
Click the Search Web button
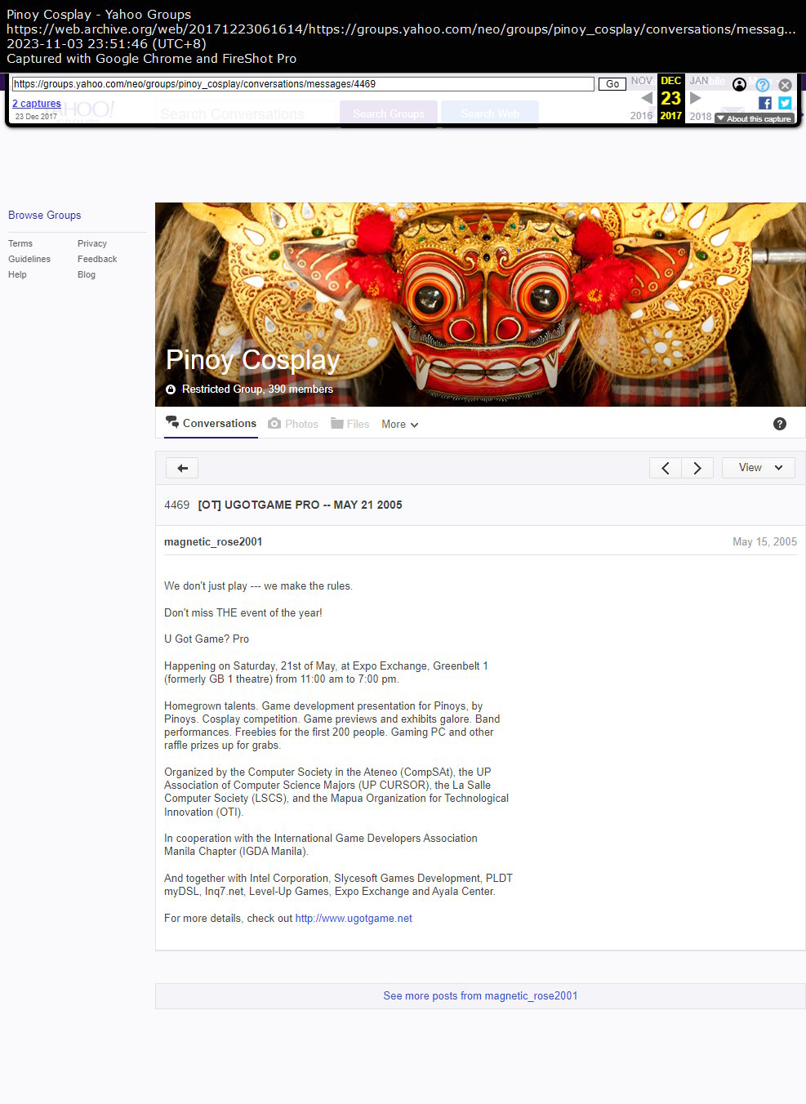(490, 114)
